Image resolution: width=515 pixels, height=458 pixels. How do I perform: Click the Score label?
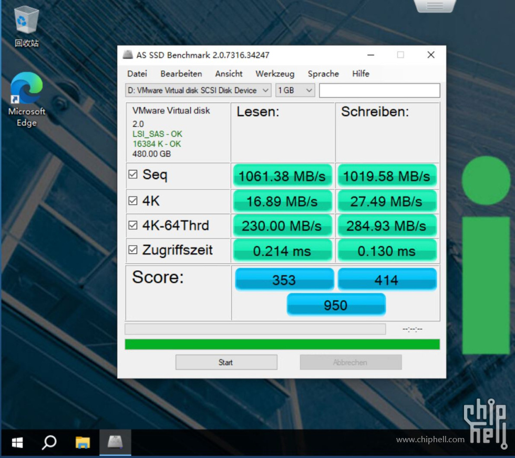point(158,277)
